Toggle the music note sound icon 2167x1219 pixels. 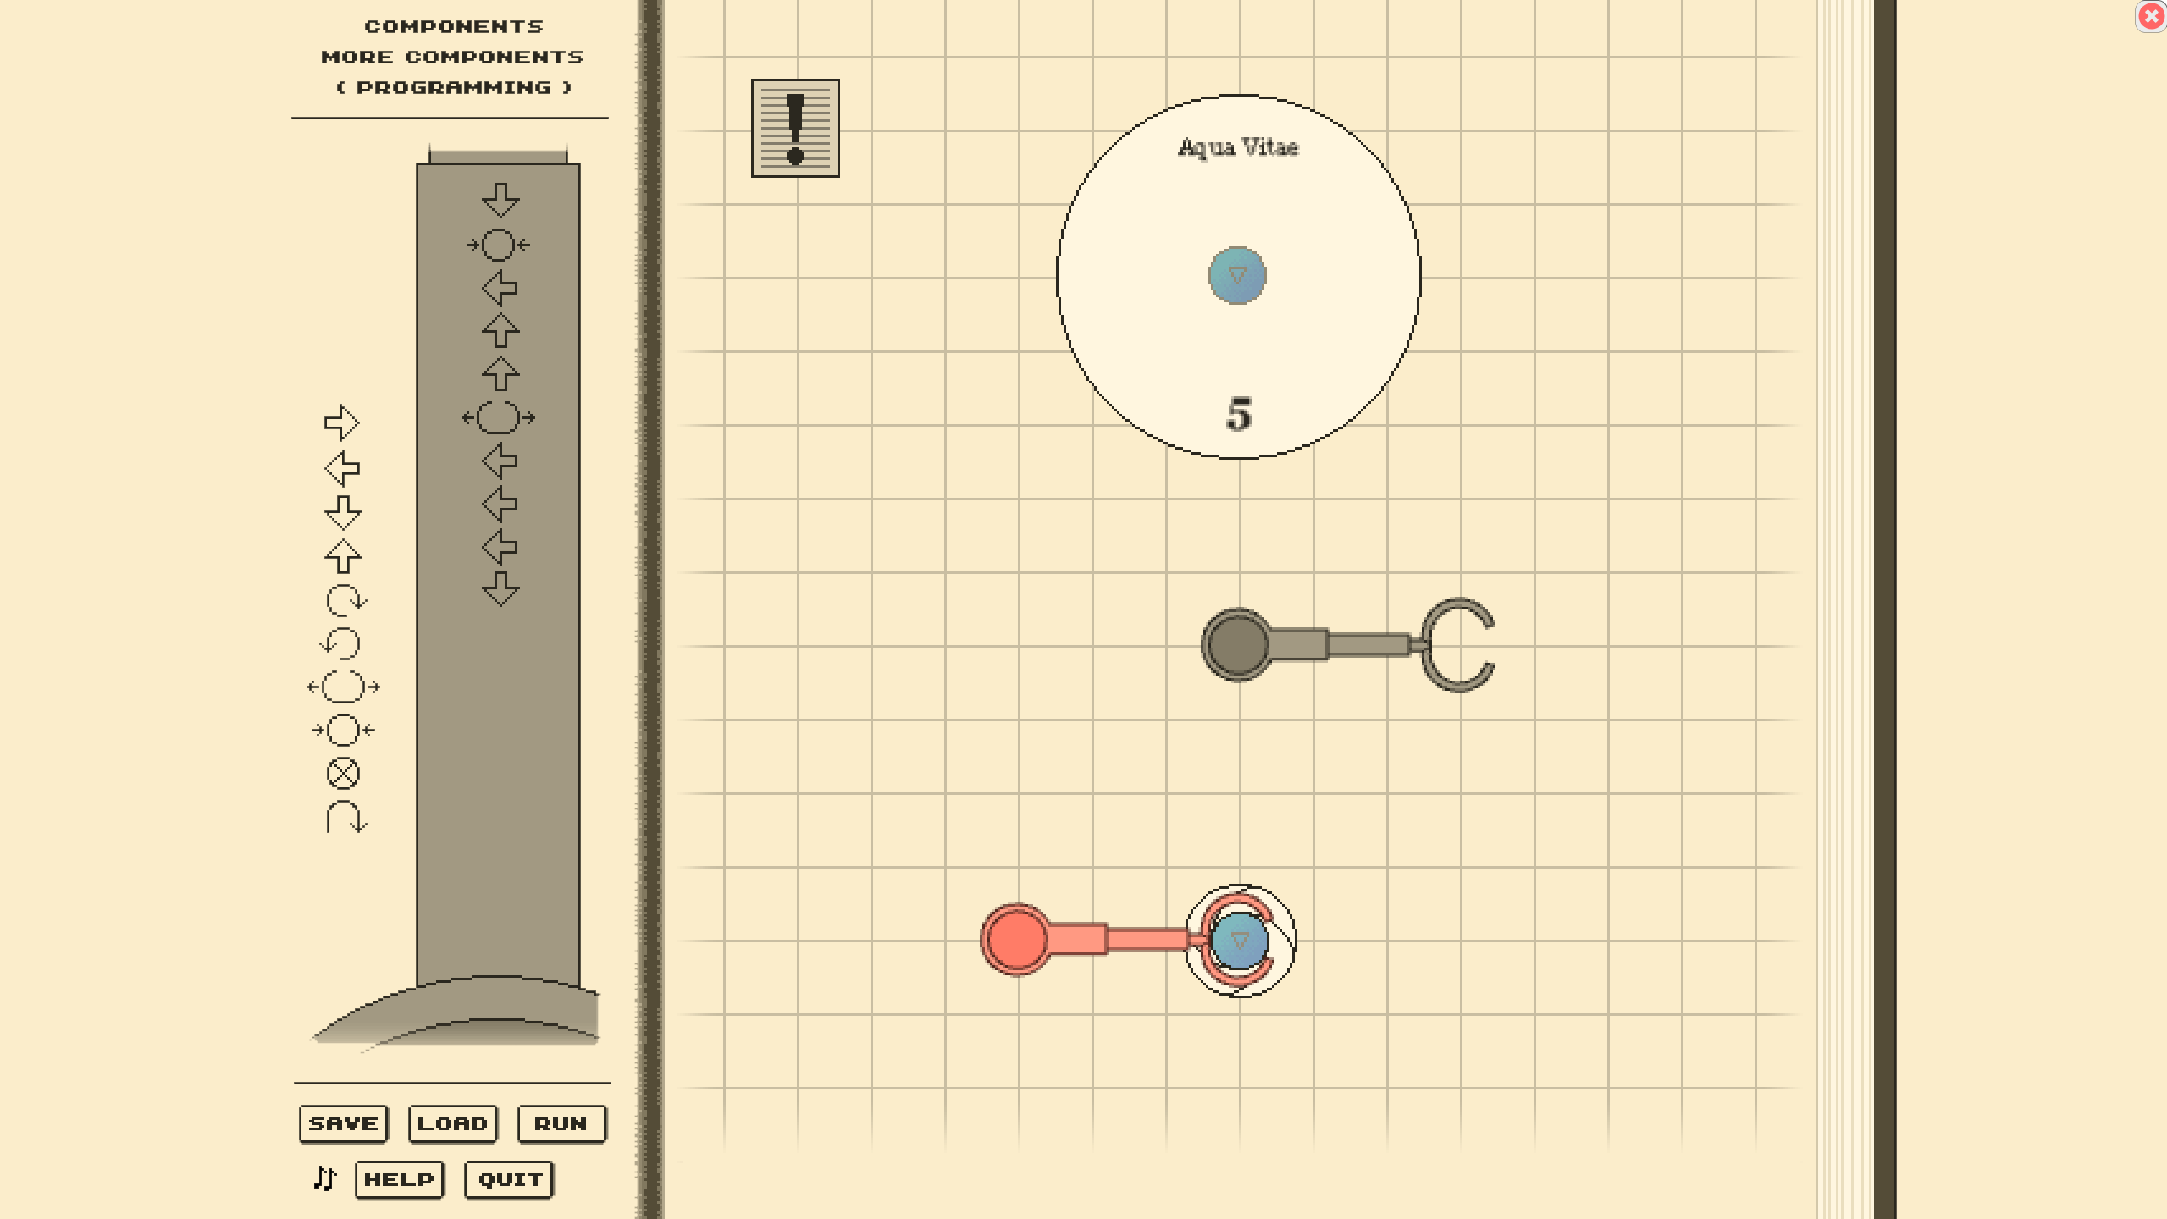coord(325,1178)
